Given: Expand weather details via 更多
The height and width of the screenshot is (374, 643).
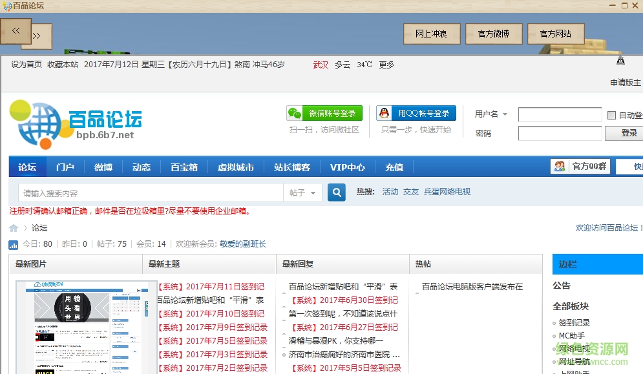Looking at the screenshot, I should (x=386, y=65).
